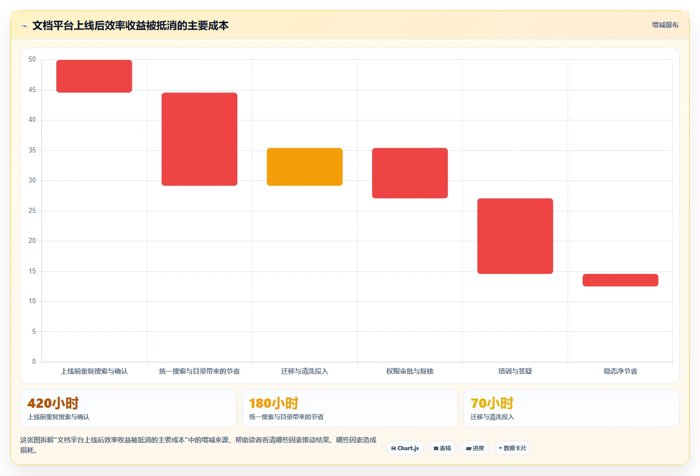
Task: Click x-axis label 稳态净节省
Action: [x=620, y=371]
